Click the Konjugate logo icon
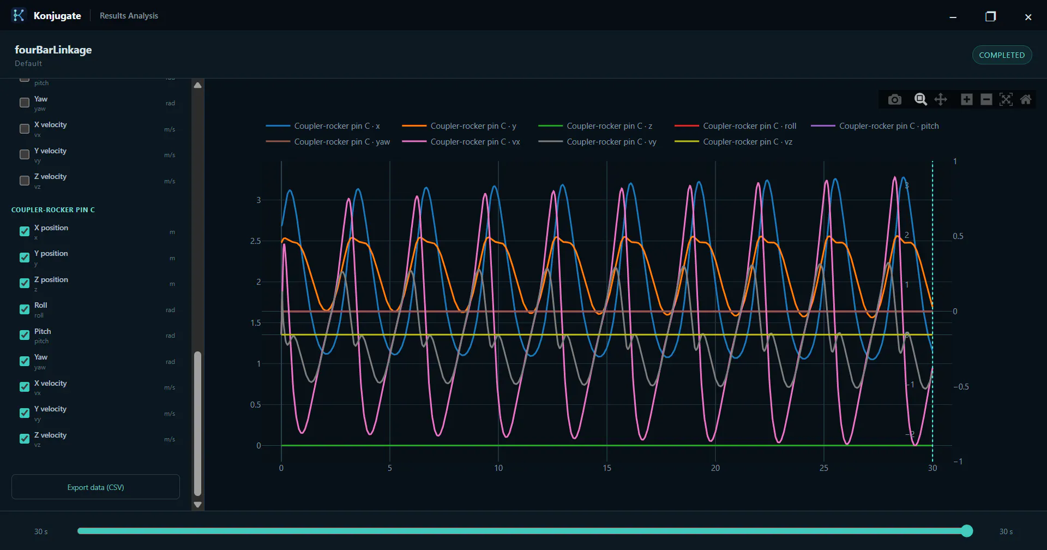The height and width of the screenshot is (550, 1047). pyautogui.click(x=19, y=15)
